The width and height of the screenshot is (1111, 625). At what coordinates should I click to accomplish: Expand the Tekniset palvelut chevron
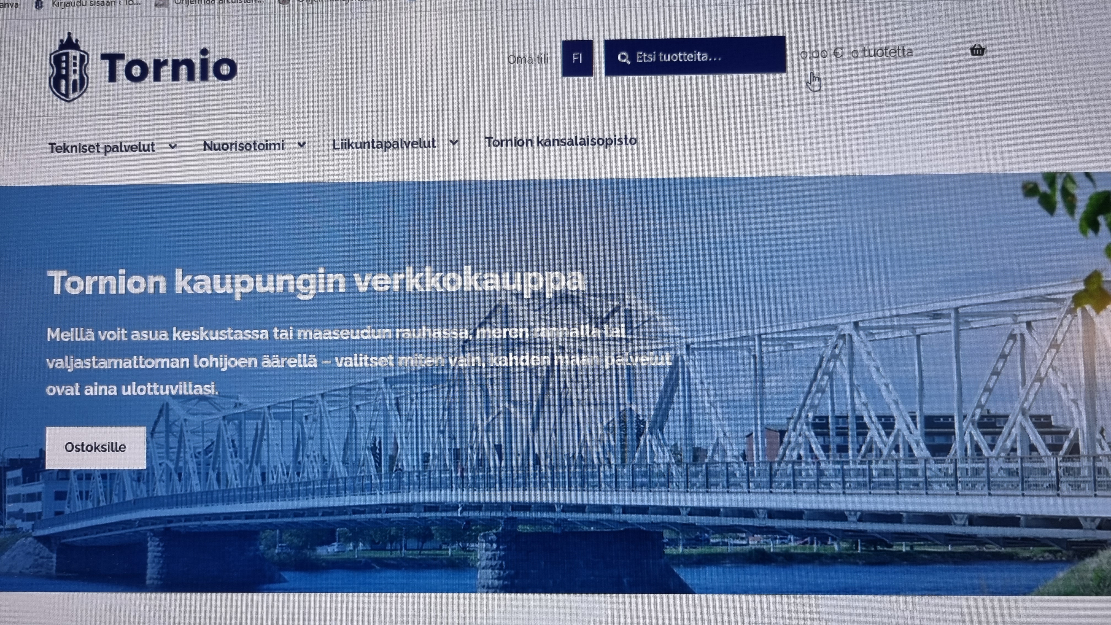[172, 147]
